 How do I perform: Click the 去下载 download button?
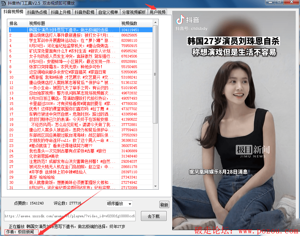pyautogui.click(x=153, y=216)
